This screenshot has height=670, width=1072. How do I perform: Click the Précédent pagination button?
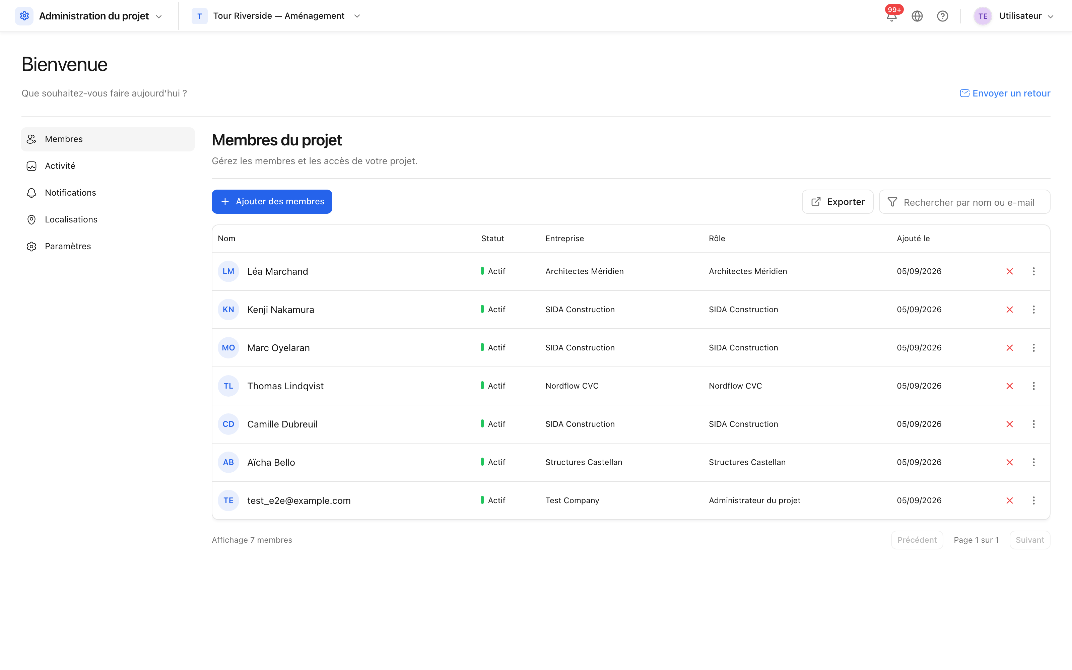tap(917, 540)
